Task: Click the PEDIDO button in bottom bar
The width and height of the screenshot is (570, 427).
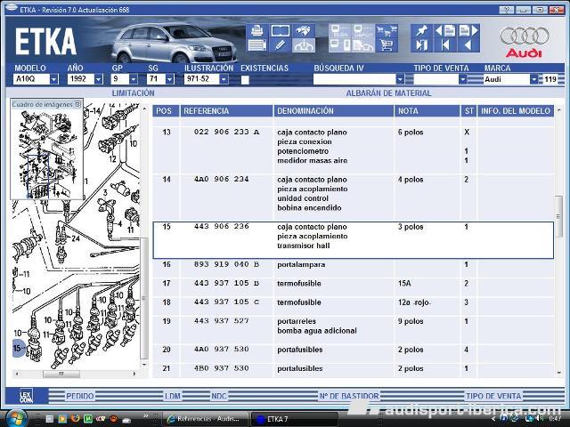Action: (80, 396)
